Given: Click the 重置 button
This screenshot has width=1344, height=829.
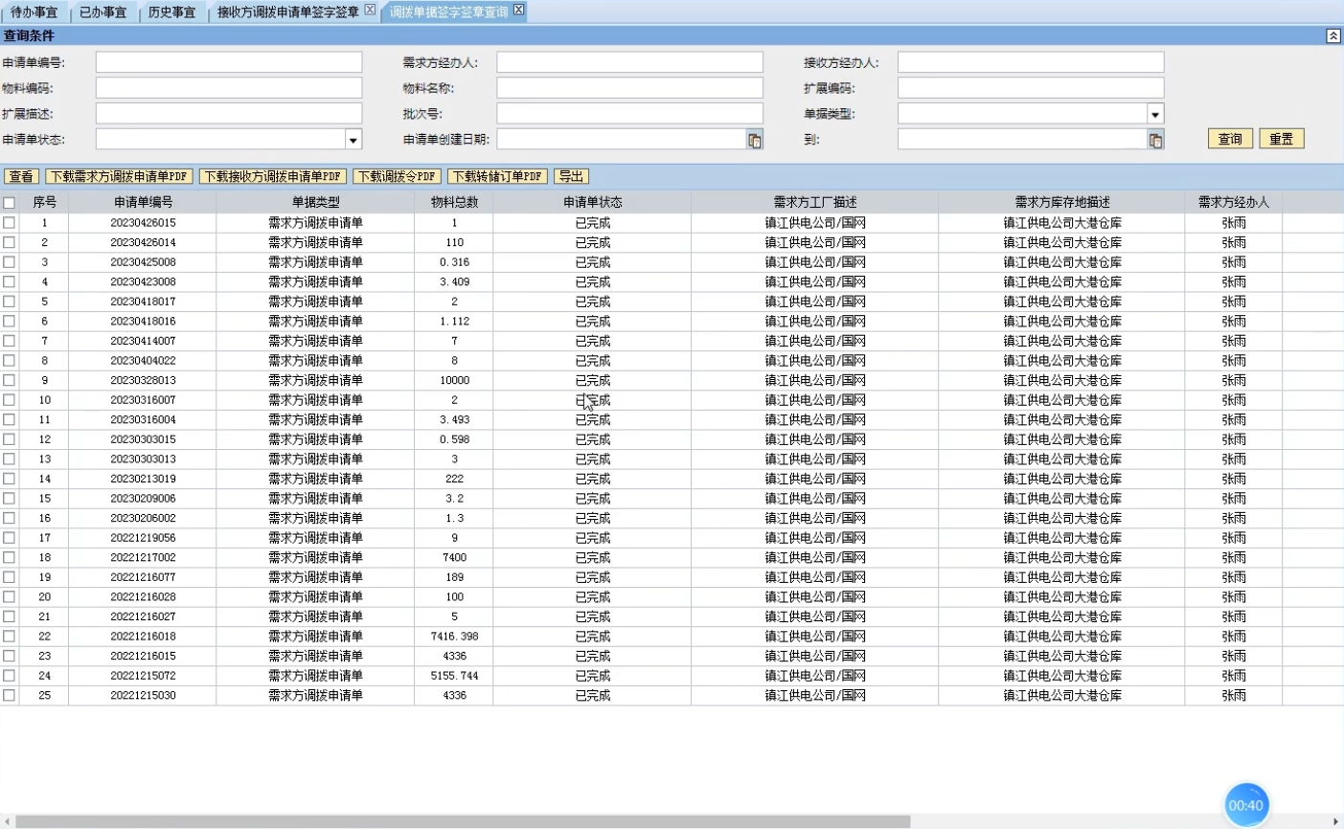Looking at the screenshot, I should point(1281,139).
